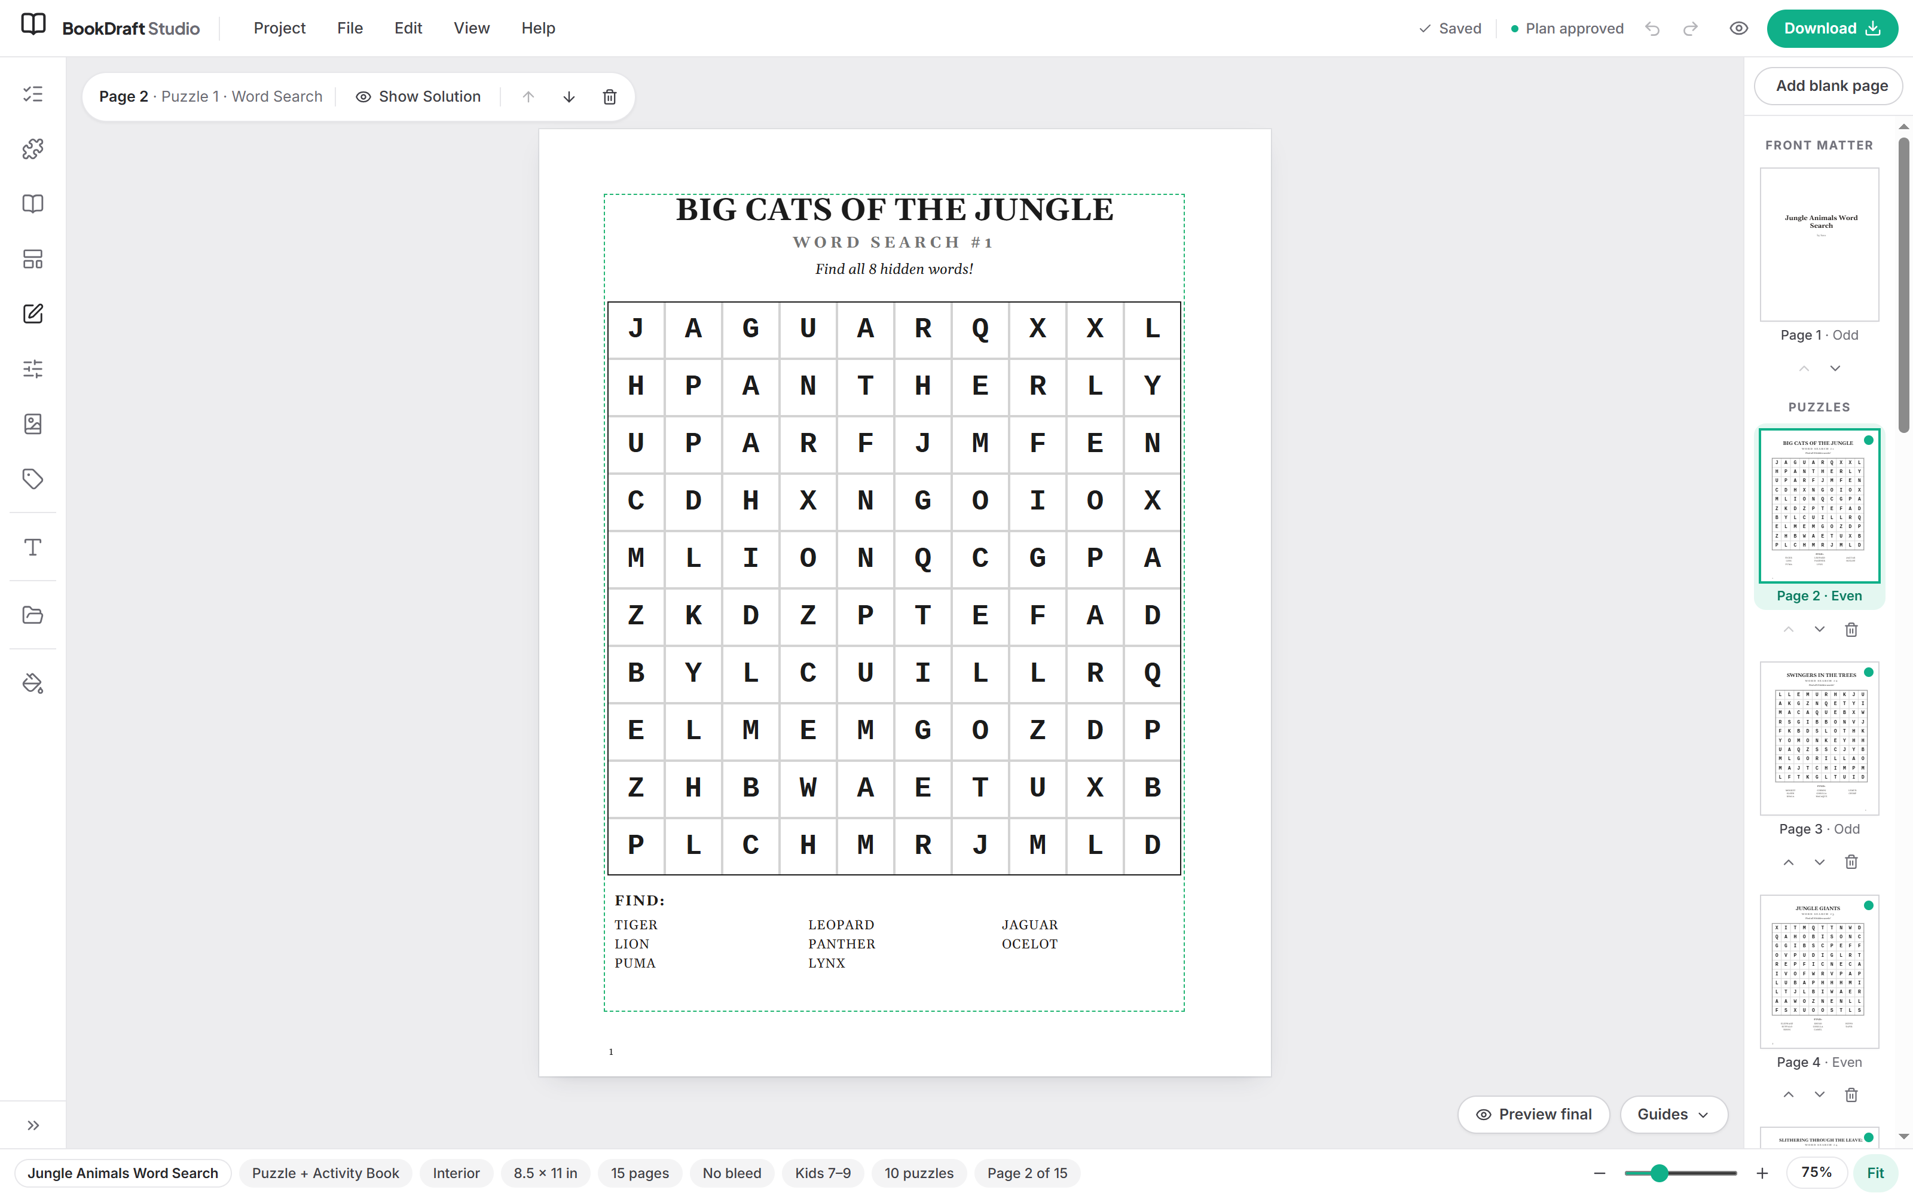The height and width of the screenshot is (1196, 1913).
Task: Open the sliders settings icon in sidebar
Action: [x=32, y=368]
